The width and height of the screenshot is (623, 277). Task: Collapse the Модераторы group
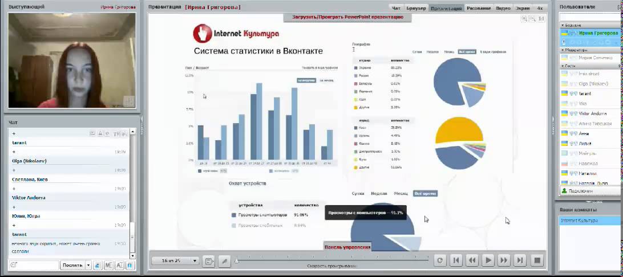tap(563, 50)
